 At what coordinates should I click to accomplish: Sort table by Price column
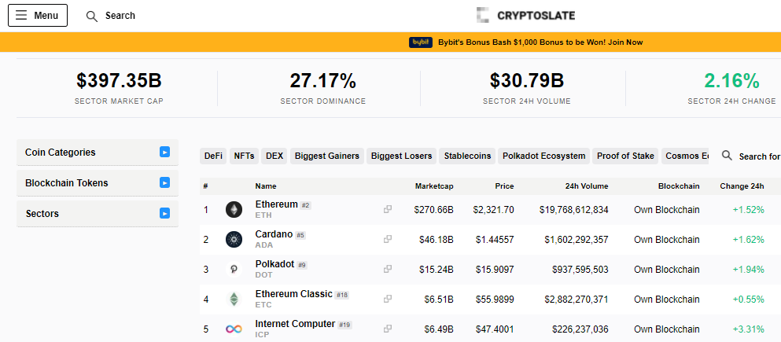(x=505, y=186)
